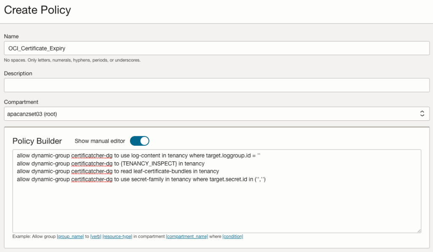This screenshot has width=433, height=252.
Task: Focus the empty Description field
Action: click(216, 85)
